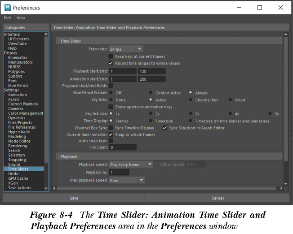This screenshot has height=234, width=293.
Task: Click the Maya icon in the title bar
Action: 7,8
